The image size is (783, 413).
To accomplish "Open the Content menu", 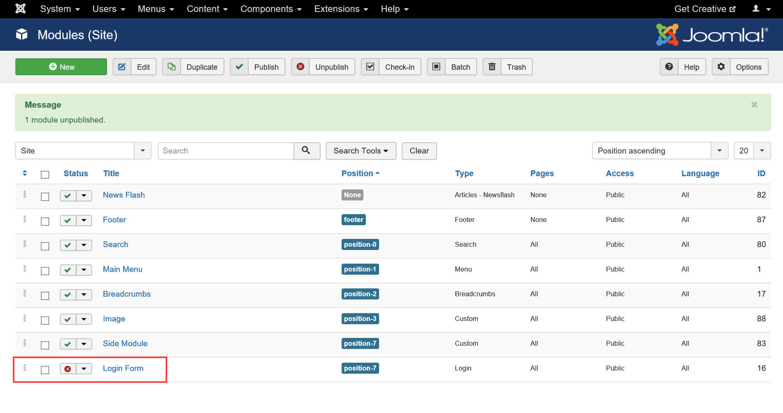I will point(207,9).
